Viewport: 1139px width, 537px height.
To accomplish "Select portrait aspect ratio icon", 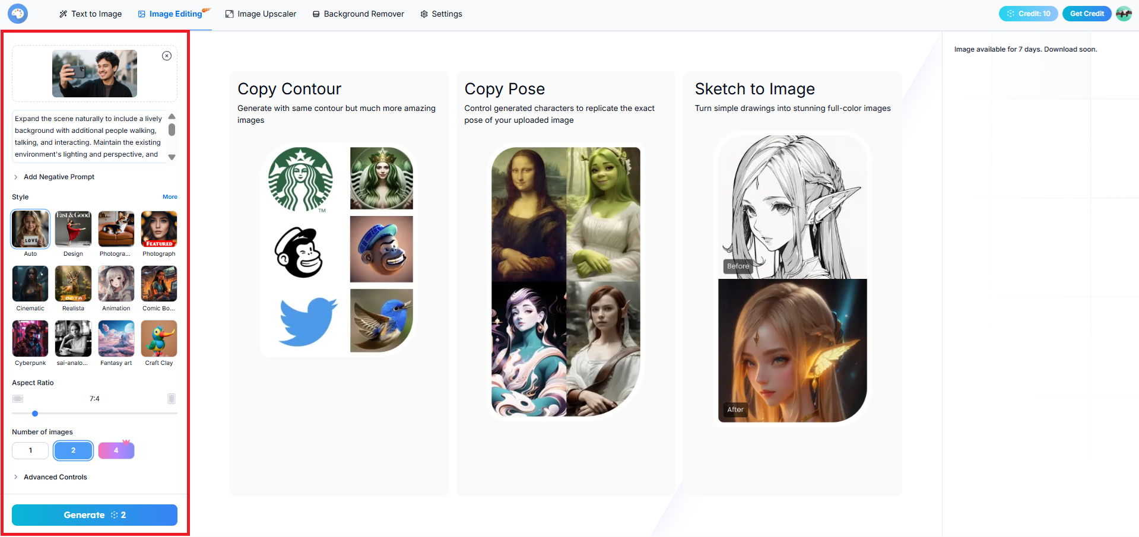I will click(172, 399).
